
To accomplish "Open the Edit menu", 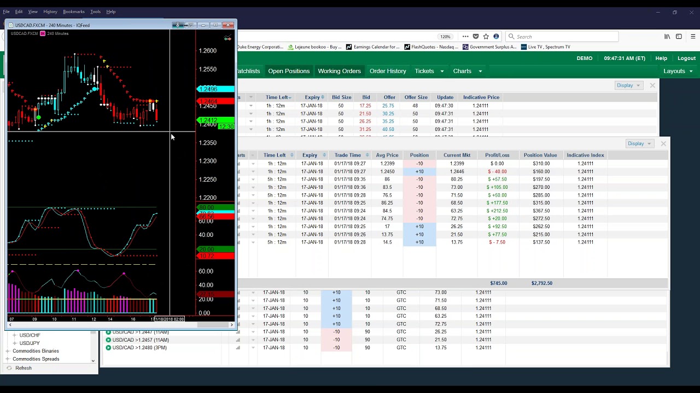I will [x=19, y=11].
